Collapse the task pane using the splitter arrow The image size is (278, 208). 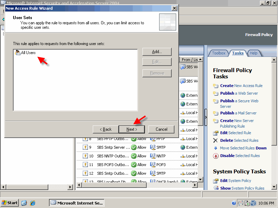206,117
